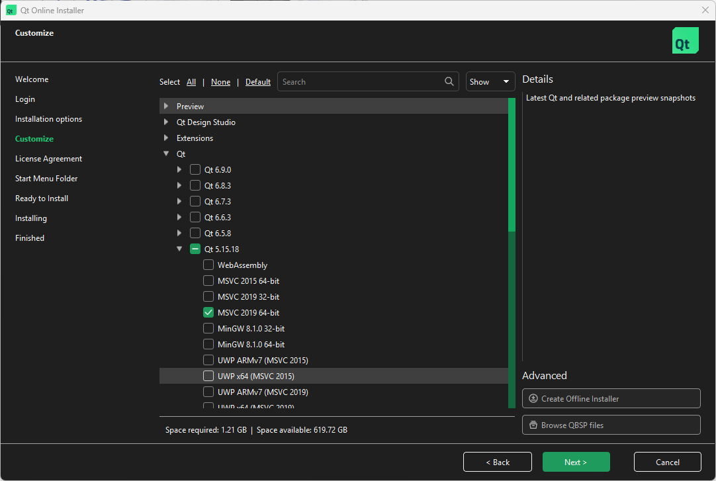The image size is (716, 481).
Task: Click the Details description text about preview snapshots
Action: pyautogui.click(x=611, y=98)
